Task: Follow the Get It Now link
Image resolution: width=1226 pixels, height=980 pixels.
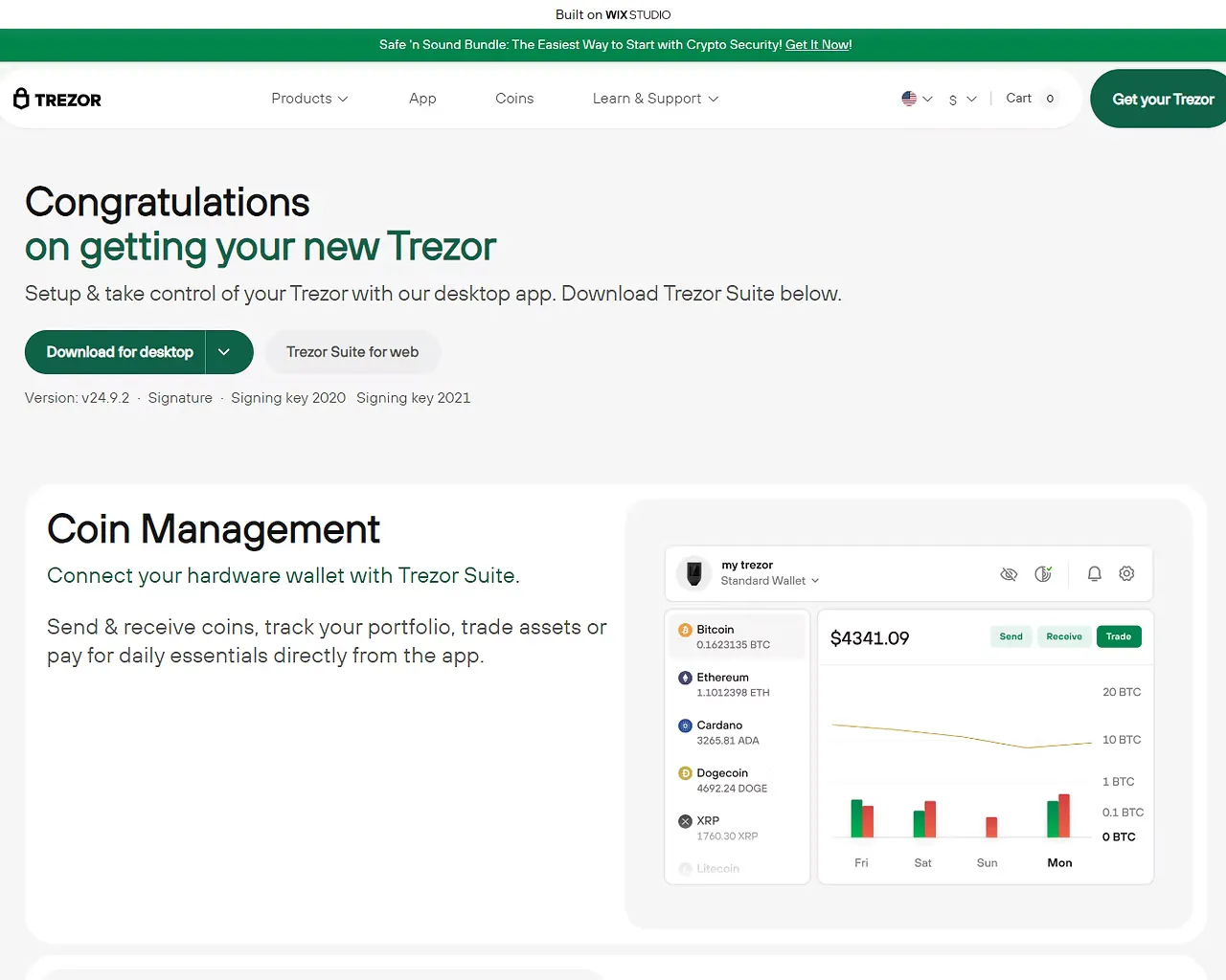Action: click(x=817, y=45)
